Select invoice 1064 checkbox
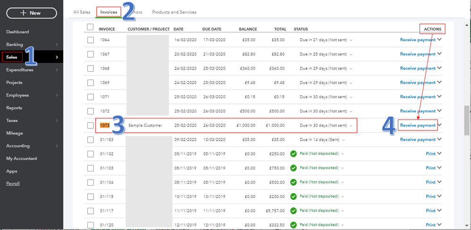The height and width of the screenshot is (230, 471). [x=91, y=40]
